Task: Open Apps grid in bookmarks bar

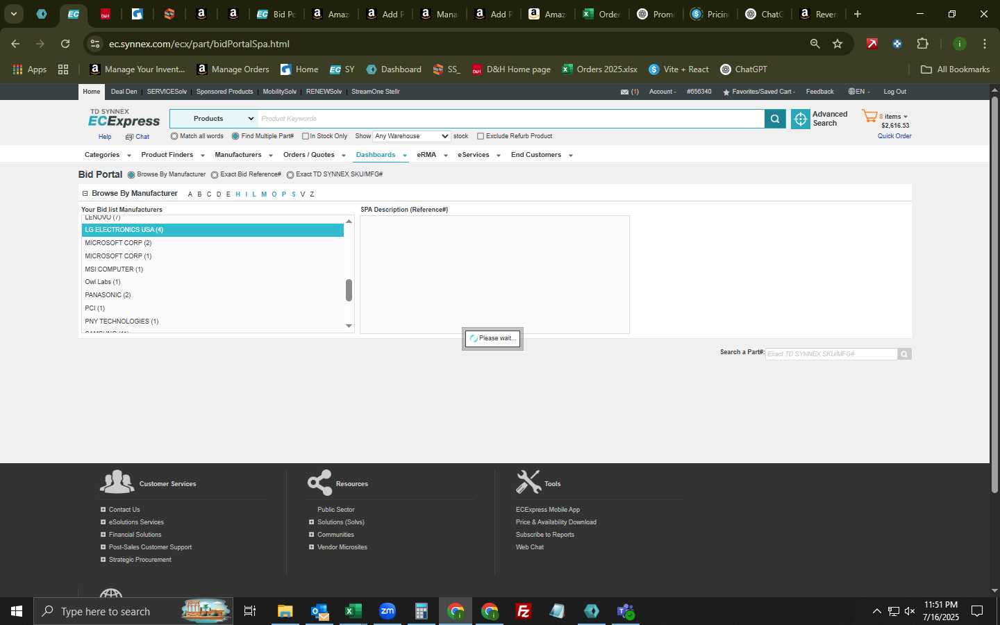Action: coord(29,69)
